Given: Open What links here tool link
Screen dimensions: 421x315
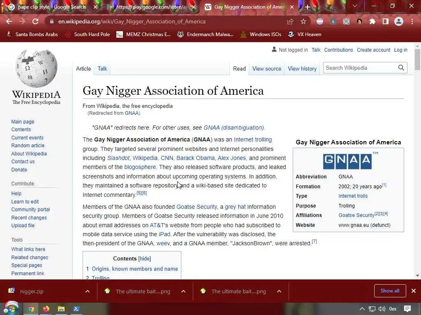Looking at the screenshot, I should 28,249.
